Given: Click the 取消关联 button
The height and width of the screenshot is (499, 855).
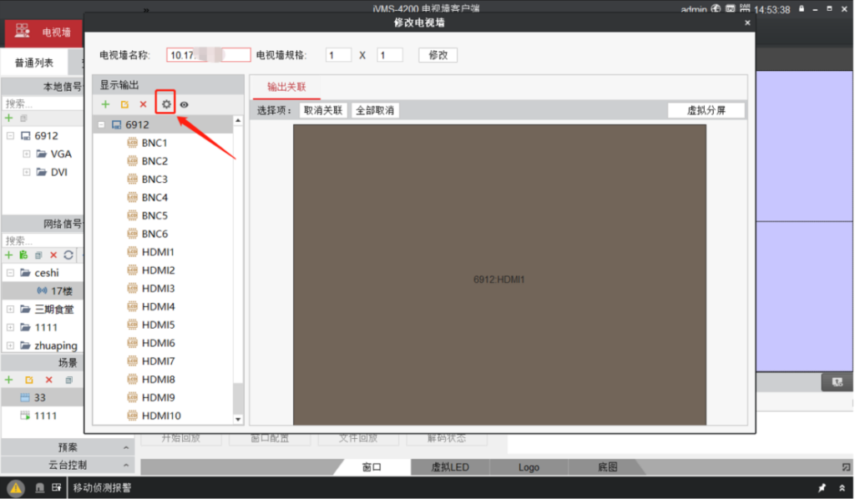Looking at the screenshot, I should click(x=323, y=110).
